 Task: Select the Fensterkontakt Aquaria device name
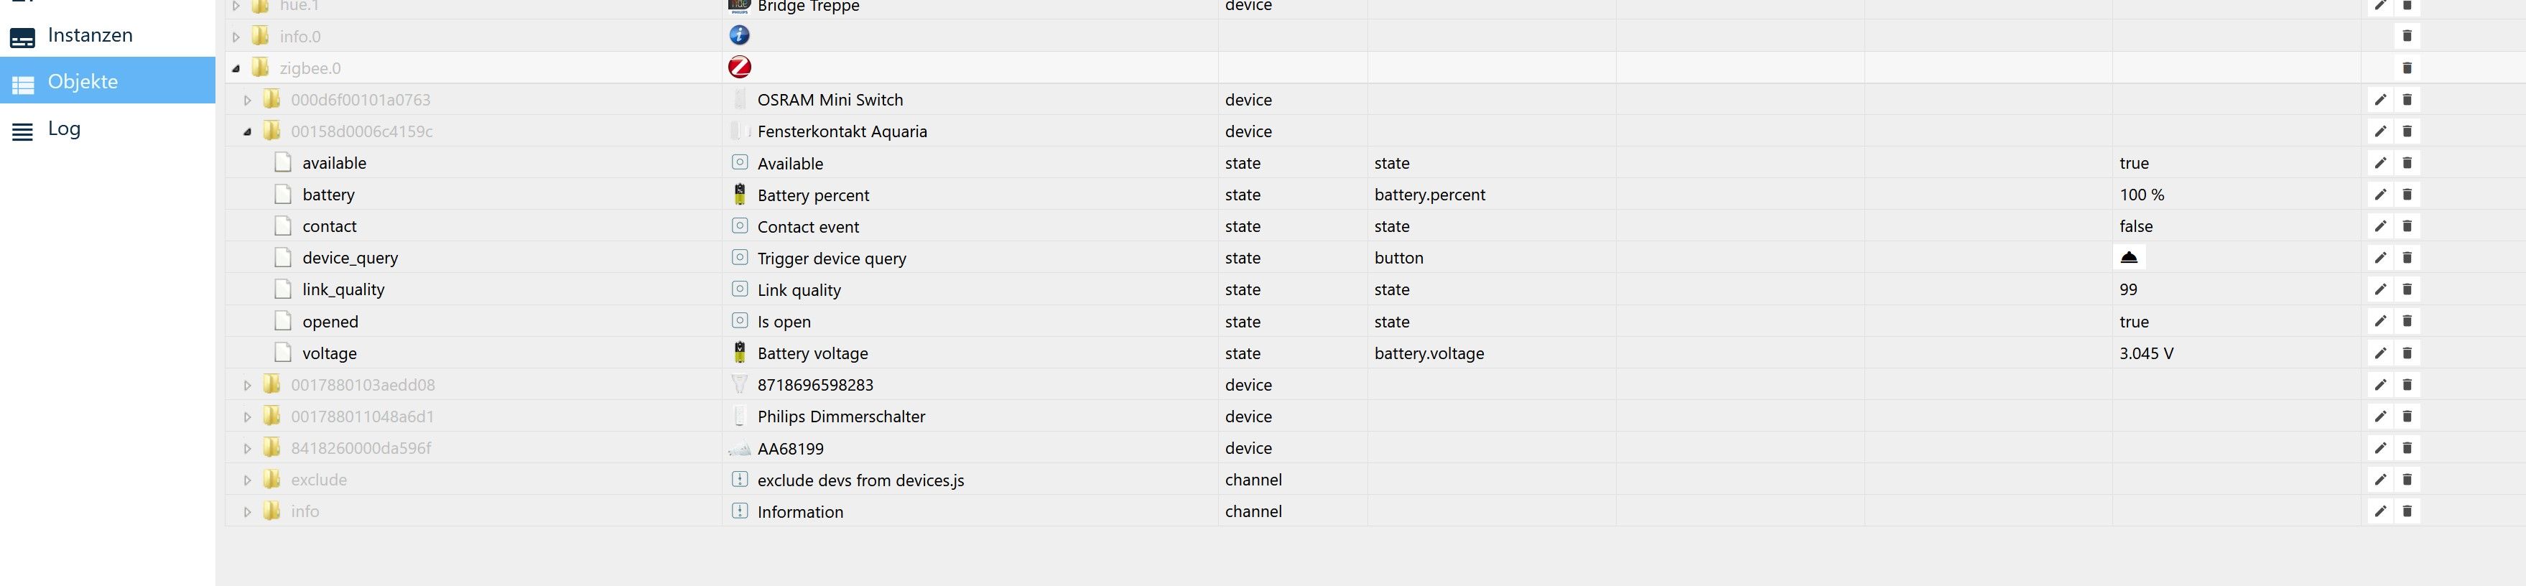tap(841, 131)
